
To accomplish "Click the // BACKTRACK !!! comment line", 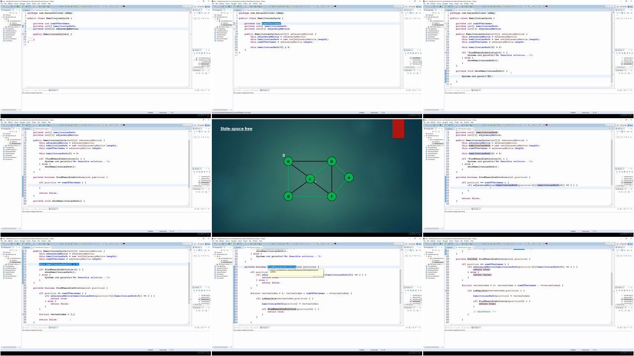I will click(484, 311).
